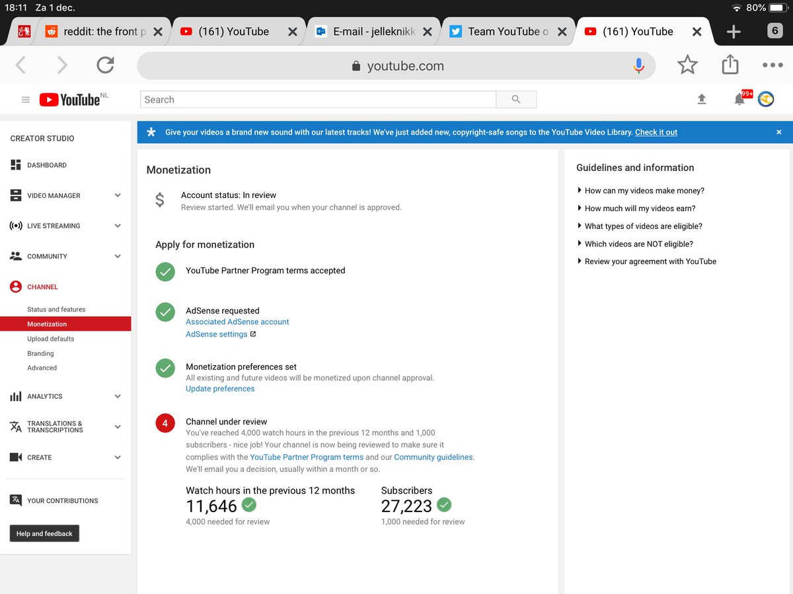
Task: Open Advanced channel settings
Action: pos(42,368)
